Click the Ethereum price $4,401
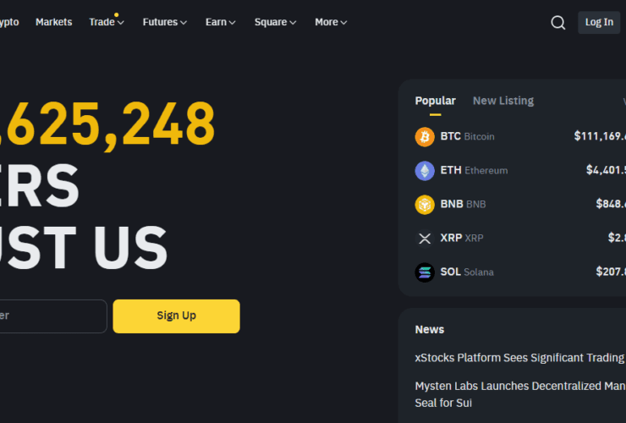The height and width of the screenshot is (423, 626). tap(606, 170)
